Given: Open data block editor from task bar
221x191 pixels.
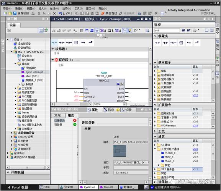Looking at the screenshot, I should tap(129, 187).
